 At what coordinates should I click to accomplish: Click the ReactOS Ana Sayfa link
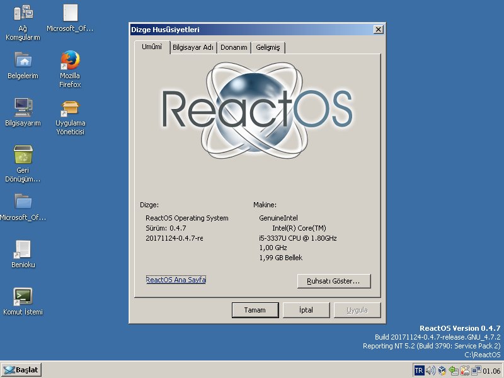pos(176,280)
